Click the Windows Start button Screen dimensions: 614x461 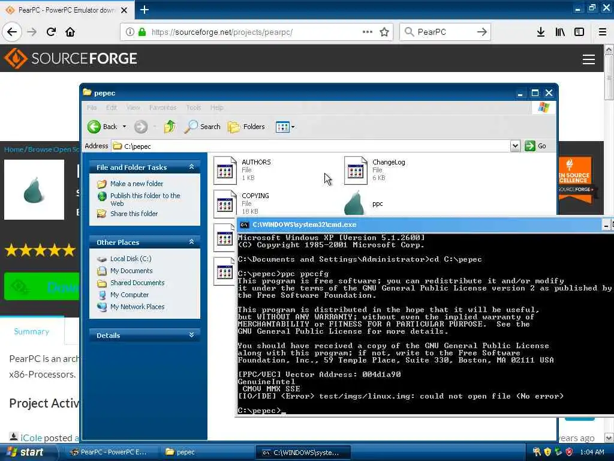pos(28,452)
